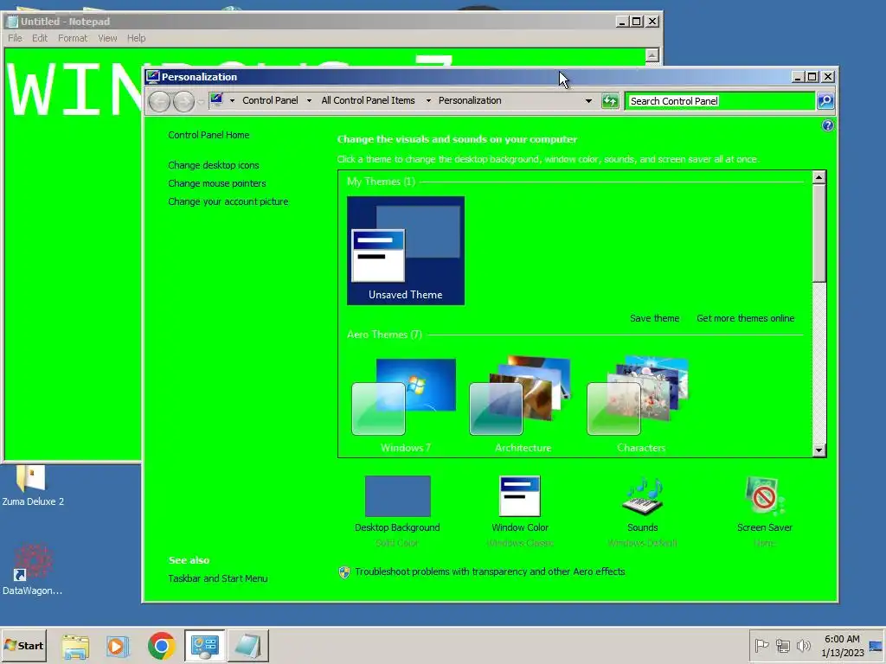
Task: Click Get more themes online
Action: (x=745, y=318)
